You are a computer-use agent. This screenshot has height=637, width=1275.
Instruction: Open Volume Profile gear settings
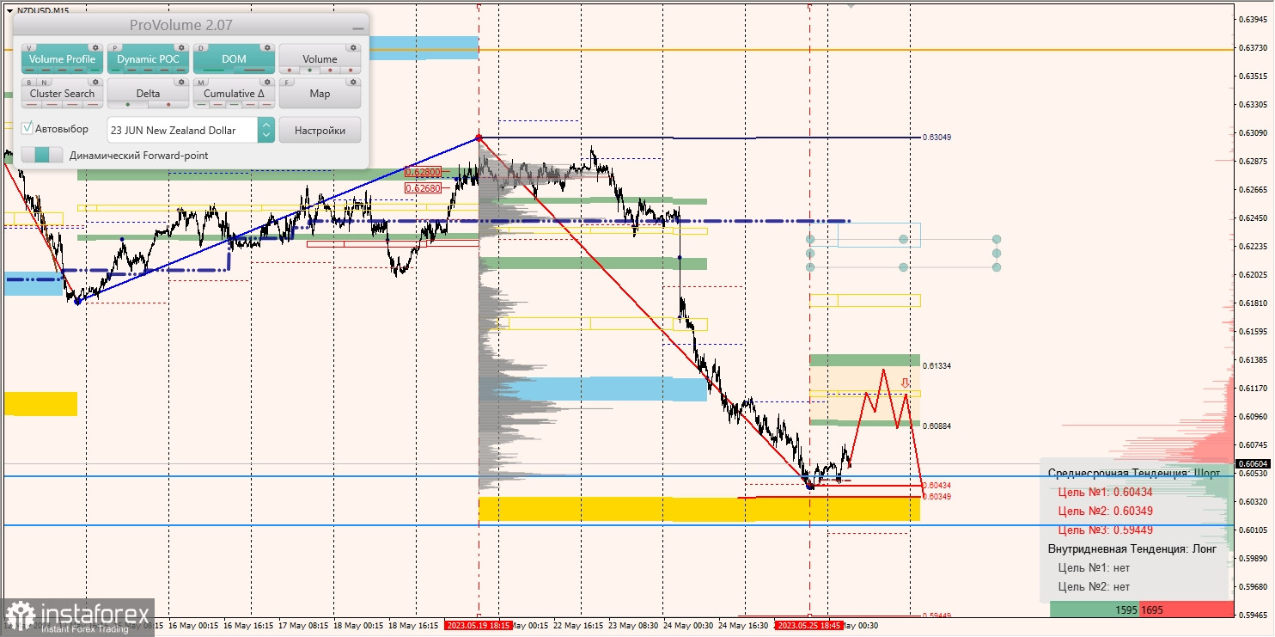(95, 47)
